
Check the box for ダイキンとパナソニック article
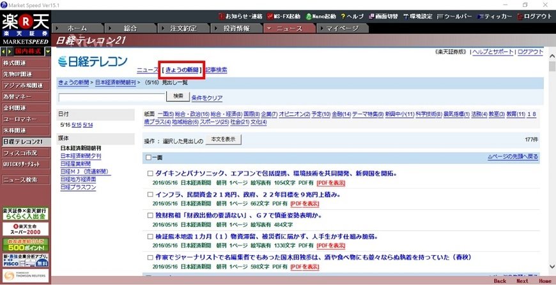coord(151,173)
